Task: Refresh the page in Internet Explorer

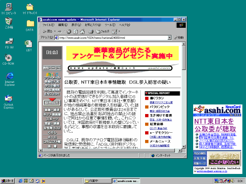Action: [76, 32]
